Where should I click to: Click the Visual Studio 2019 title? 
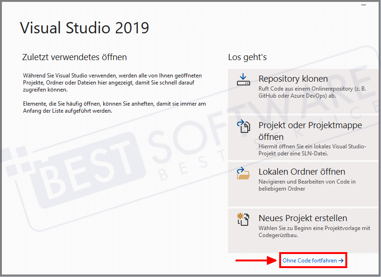84,28
